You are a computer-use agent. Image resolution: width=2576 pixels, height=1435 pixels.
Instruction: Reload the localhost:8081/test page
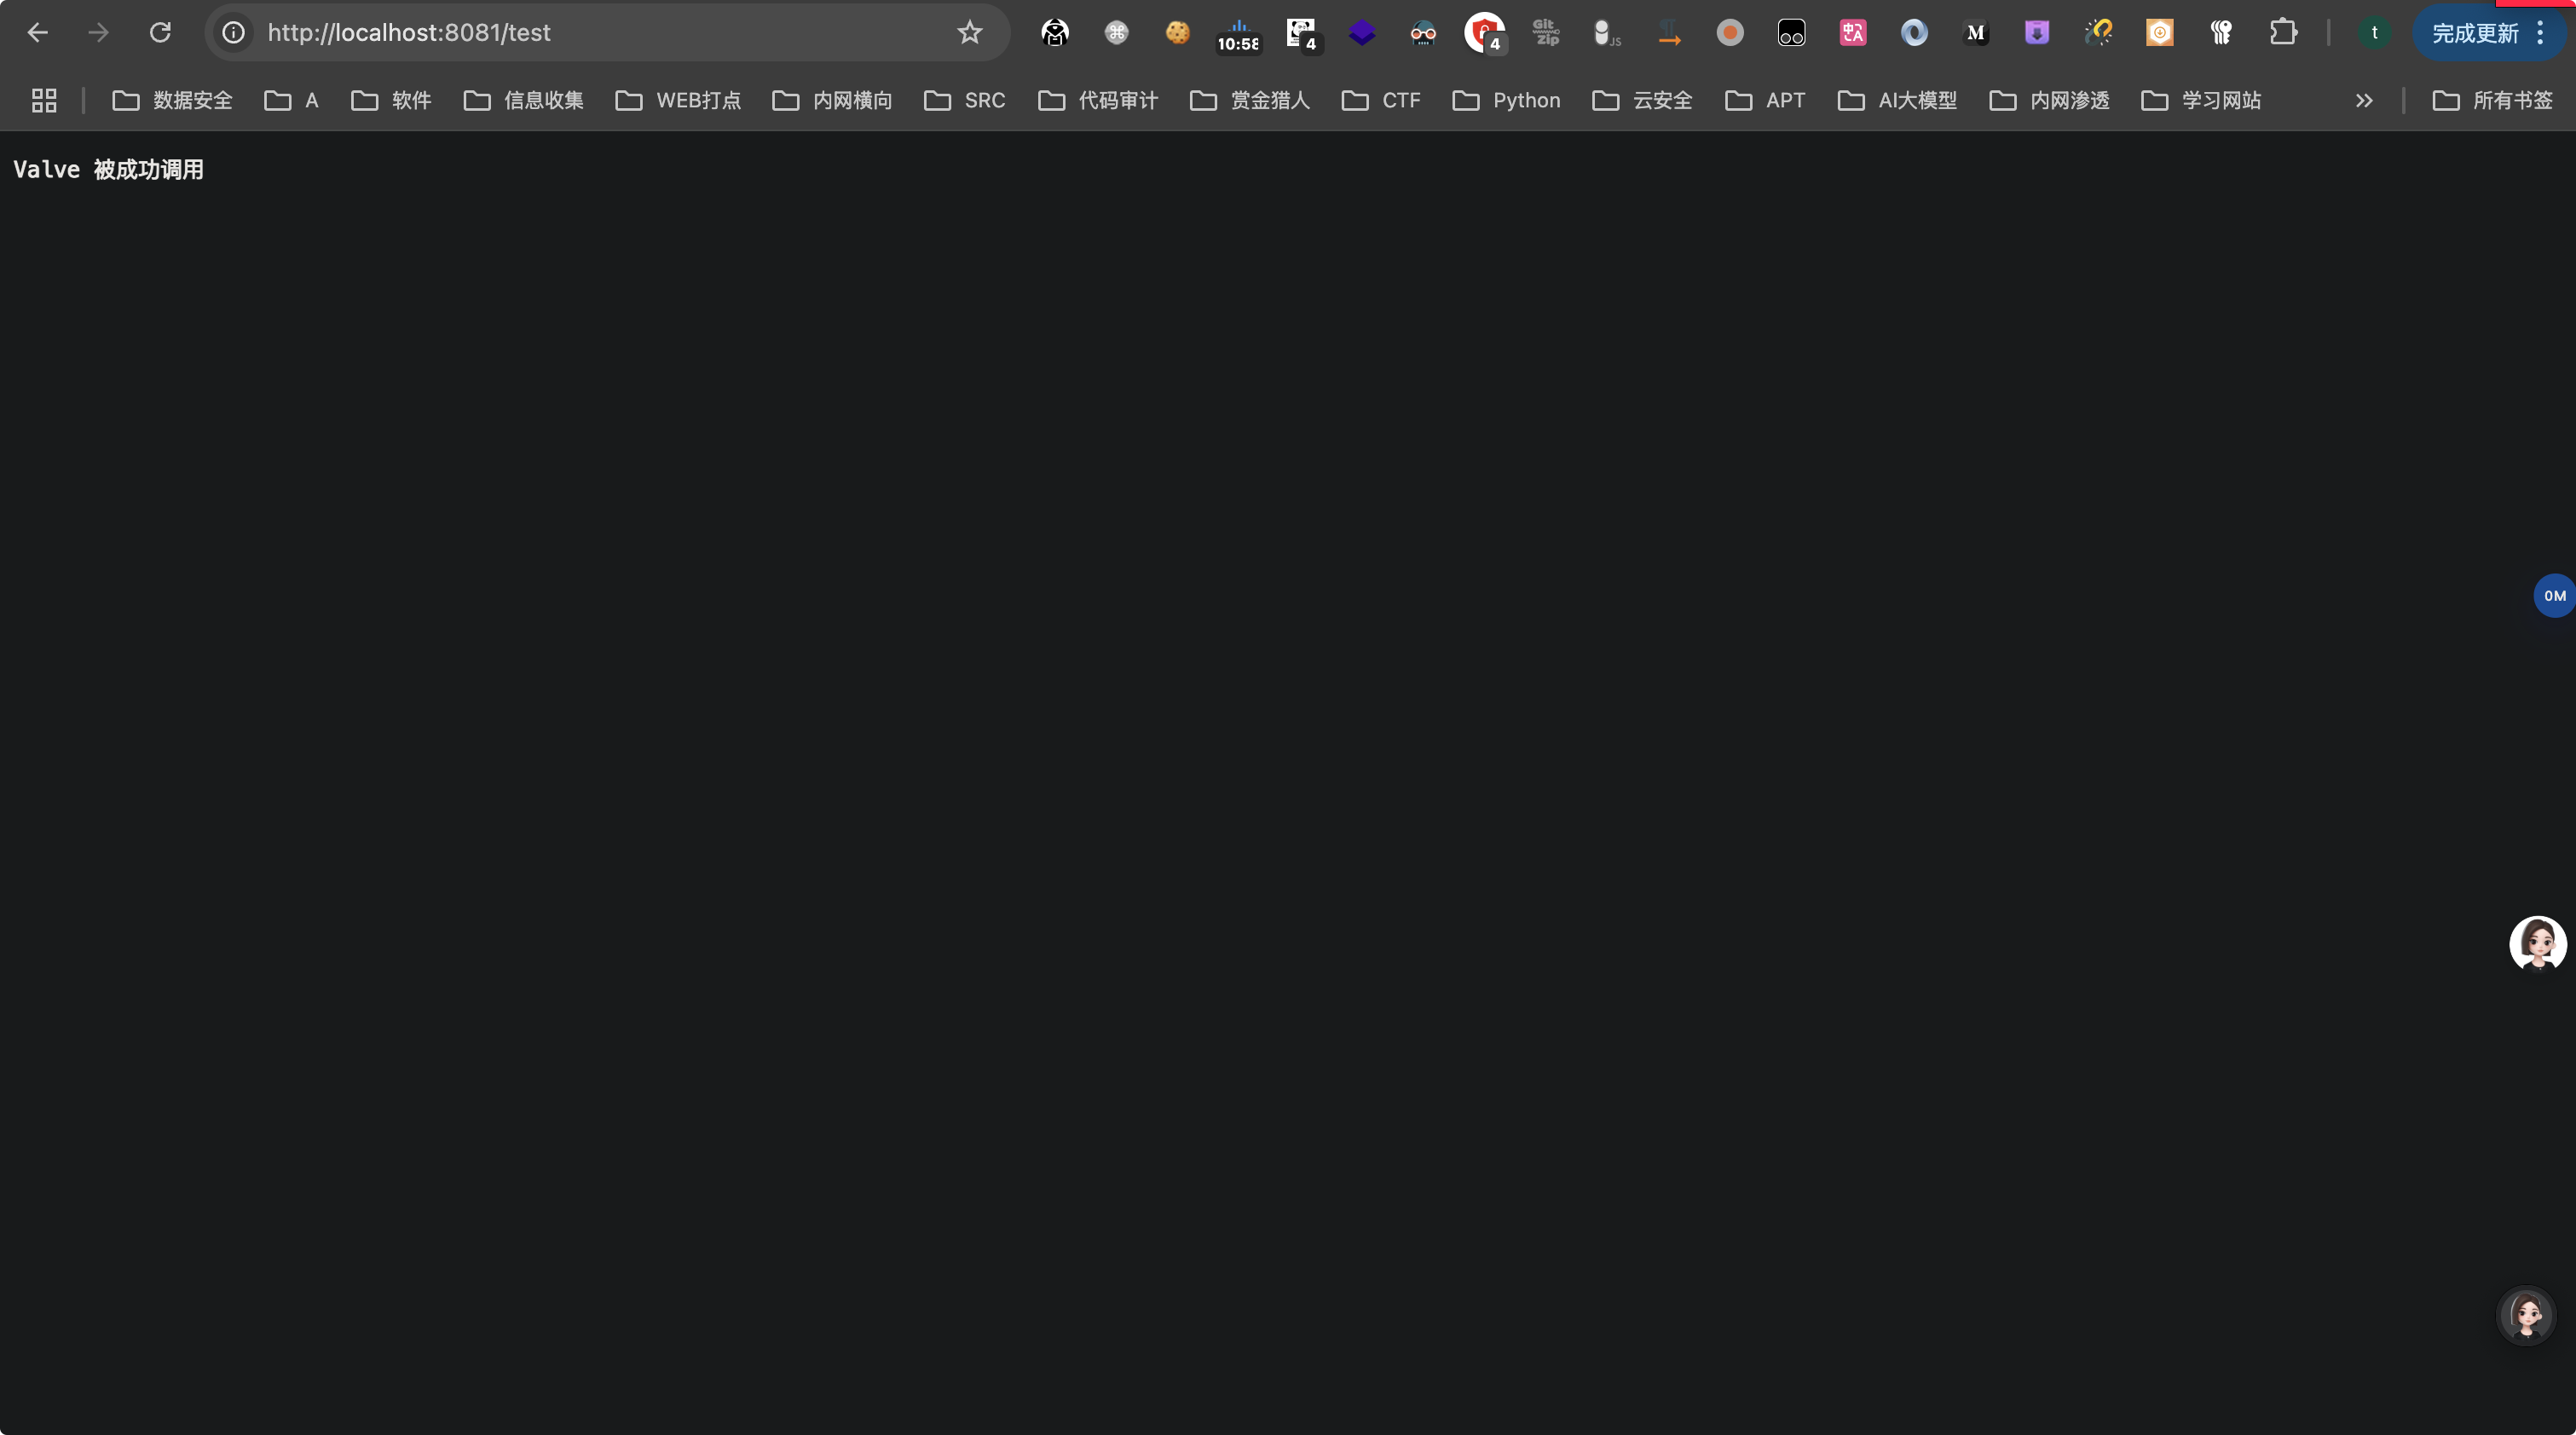pos(160,33)
